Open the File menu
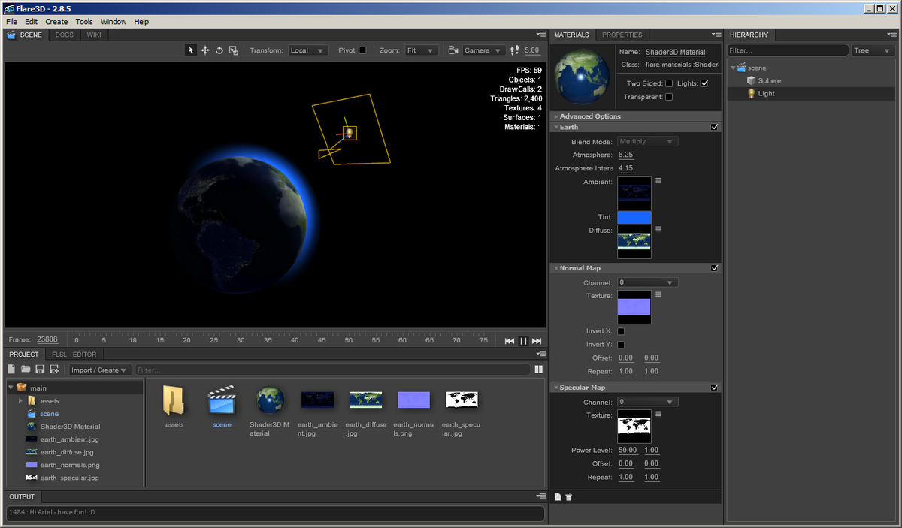This screenshot has width=902, height=528. click(11, 22)
